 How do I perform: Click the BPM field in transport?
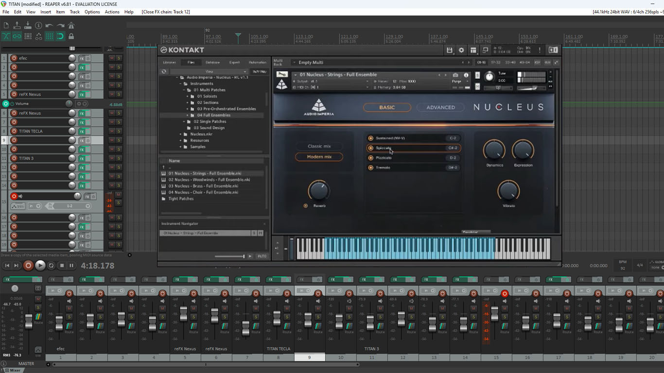[623, 265]
